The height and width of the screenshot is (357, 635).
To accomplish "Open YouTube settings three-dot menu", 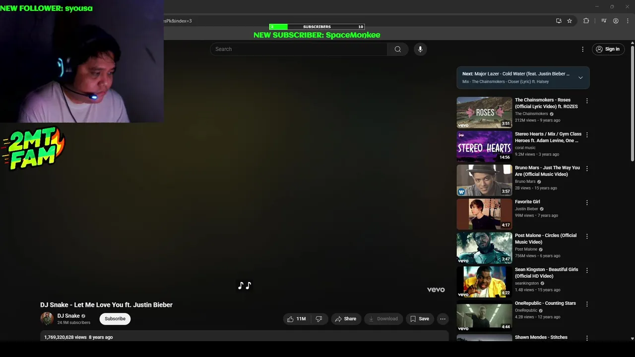I will (x=582, y=49).
